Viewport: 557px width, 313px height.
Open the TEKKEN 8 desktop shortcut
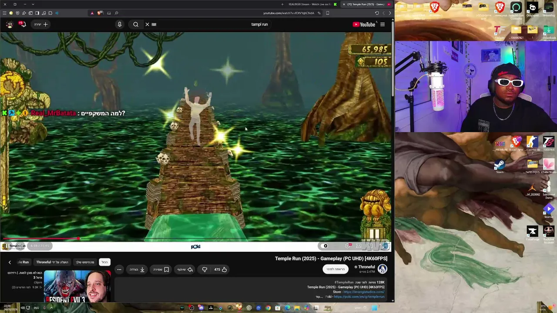tap(549, 143)
